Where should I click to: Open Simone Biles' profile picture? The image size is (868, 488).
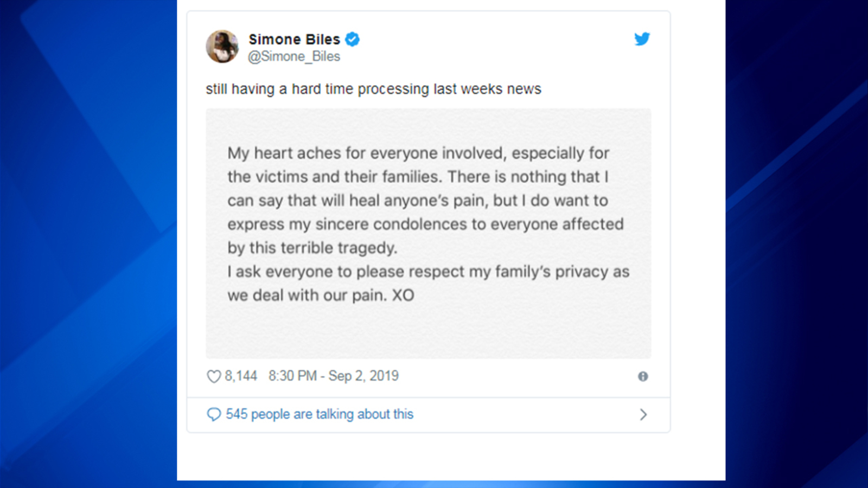pos(222,47)
